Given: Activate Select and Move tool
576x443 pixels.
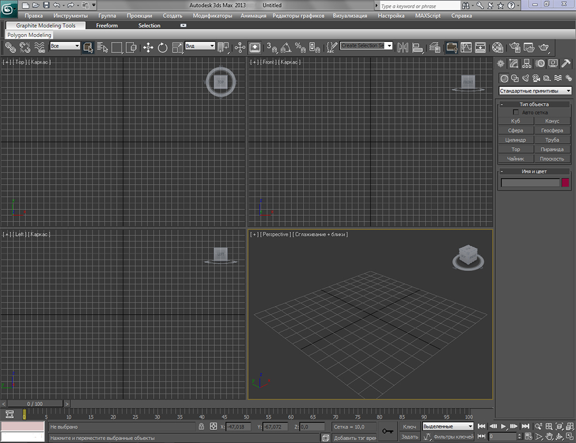Looking at the screenshot, I should pyautogui.click(x=148, y=47).
